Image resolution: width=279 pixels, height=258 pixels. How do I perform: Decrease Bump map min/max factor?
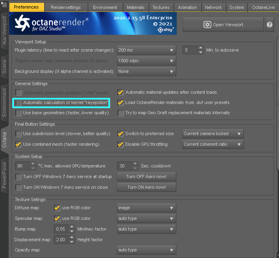[x=72, y=231]
